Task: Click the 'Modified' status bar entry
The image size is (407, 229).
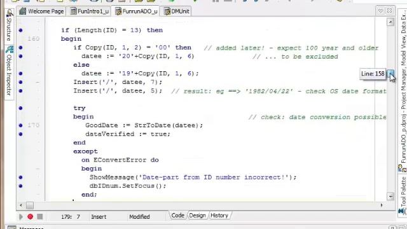Action: [x=139, y=217]
